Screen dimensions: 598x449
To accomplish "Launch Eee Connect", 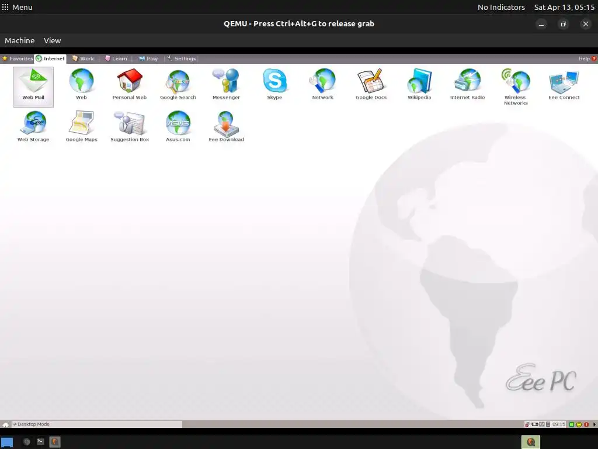I will (x=564, y=84).
